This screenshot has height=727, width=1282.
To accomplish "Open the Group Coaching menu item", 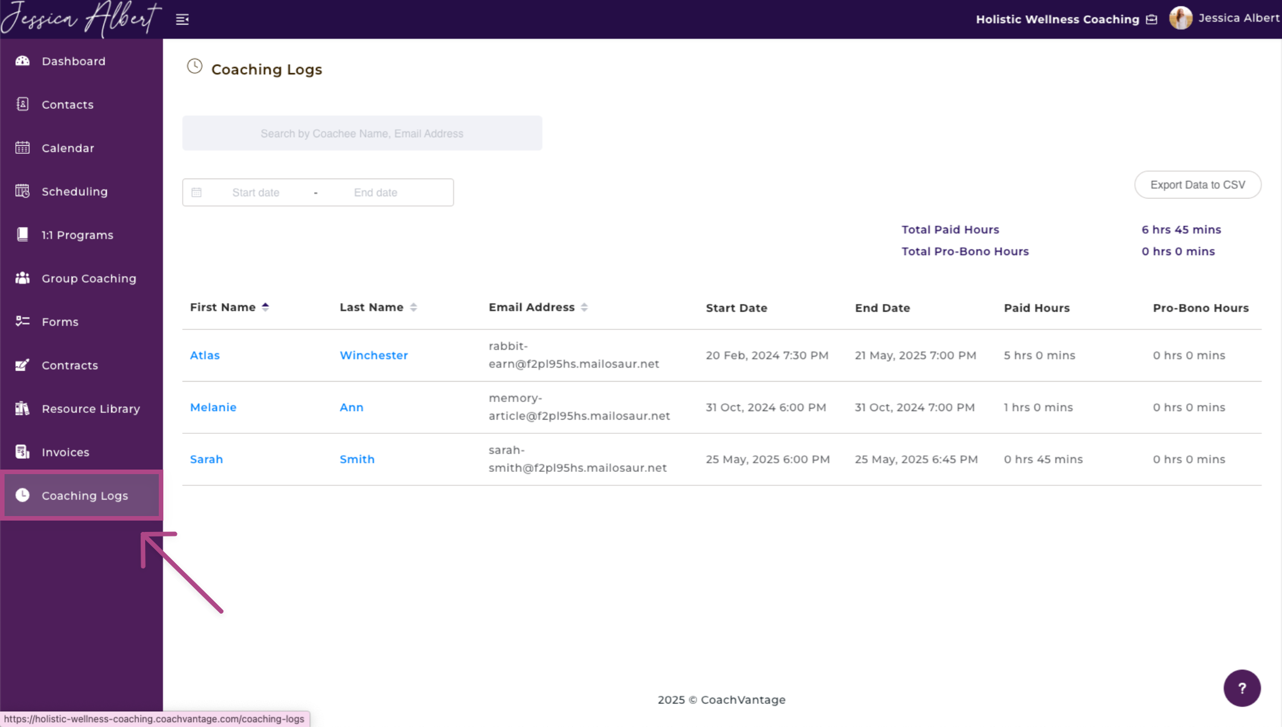I will pyautogui.click(x=82, y=278).
